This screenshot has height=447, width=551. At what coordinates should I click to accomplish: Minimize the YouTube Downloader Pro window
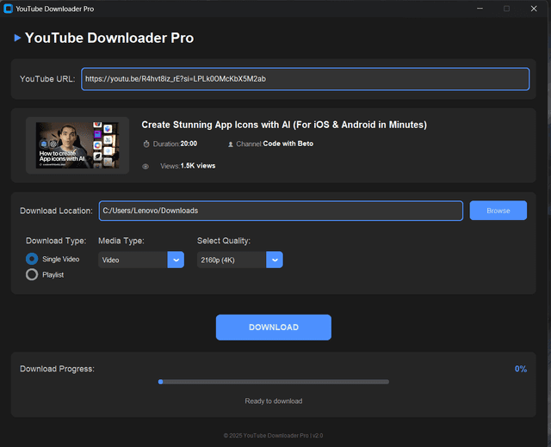coord(480,9)
